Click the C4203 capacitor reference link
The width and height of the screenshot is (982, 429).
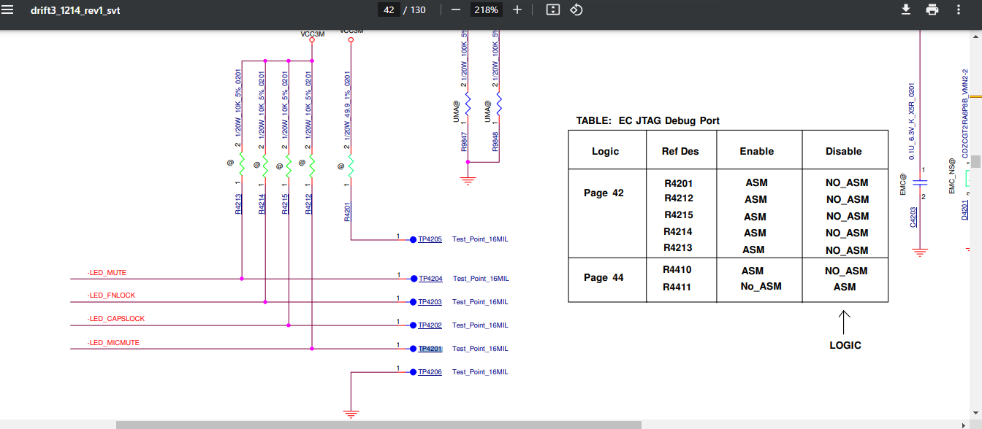[913, 217]
